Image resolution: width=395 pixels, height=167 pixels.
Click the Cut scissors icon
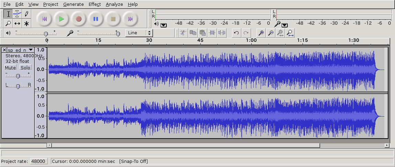pos(183,33)
